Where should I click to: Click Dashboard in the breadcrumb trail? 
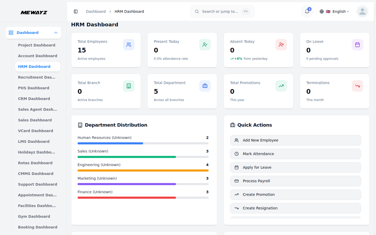tap(96, 11)
